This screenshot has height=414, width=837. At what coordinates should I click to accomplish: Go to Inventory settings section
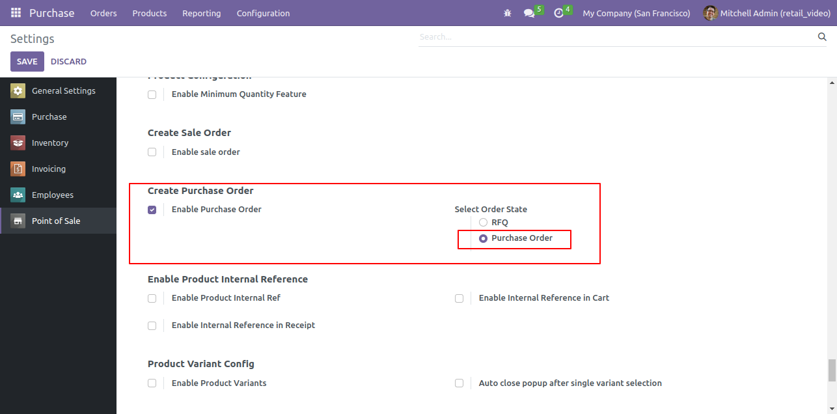point(58,143)
